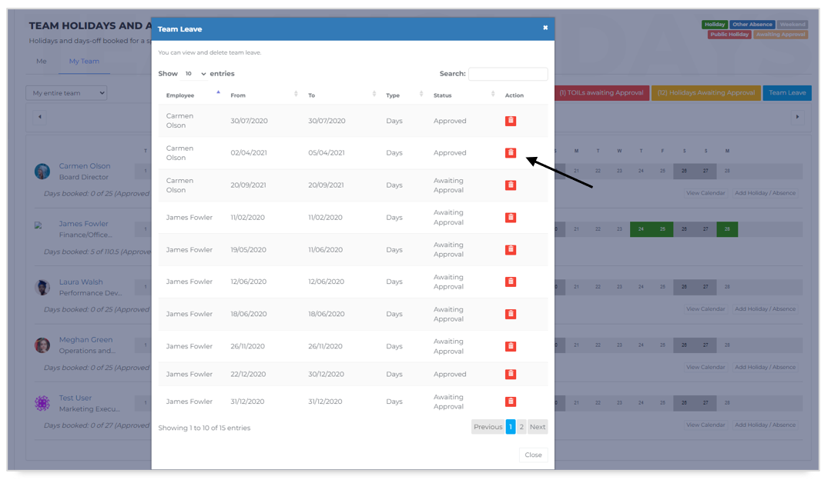Click the Team Leave button
831x480 pixels.
click(x=787, y=92)
